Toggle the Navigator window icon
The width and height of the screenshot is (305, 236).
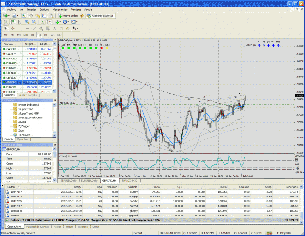tap(38, 16)
